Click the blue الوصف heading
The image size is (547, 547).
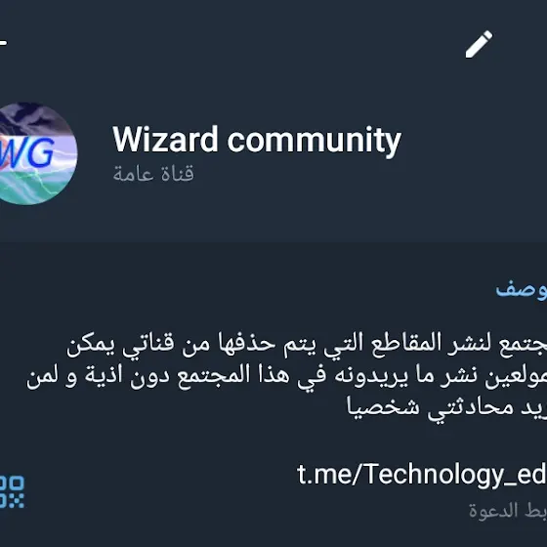coord(522,290)
